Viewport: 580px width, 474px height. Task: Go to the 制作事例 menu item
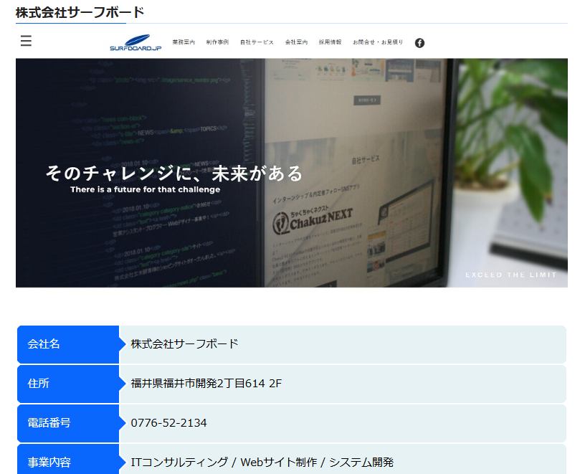point(217,42)
